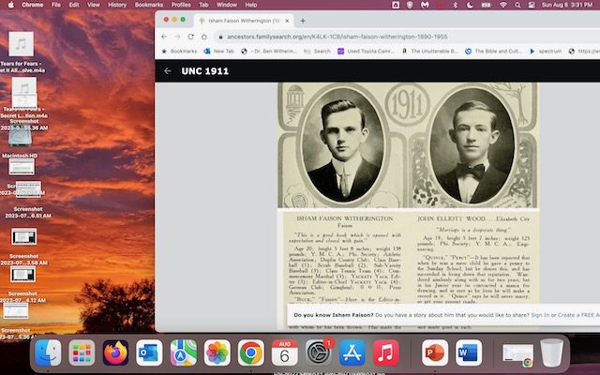The width and height of the screenshot is (600, 375).
Task: Open Photos from the Dock
Action: [217, 352]
